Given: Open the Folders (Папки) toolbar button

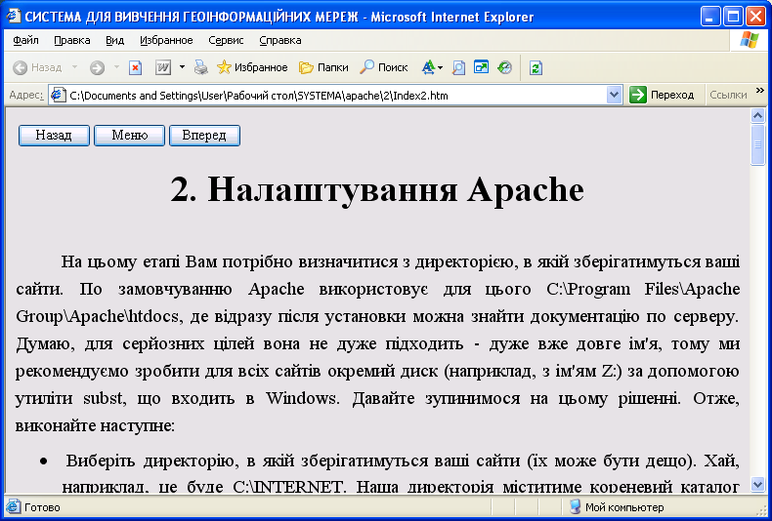Looking at the screenshot, I should (x=323, y=67).
